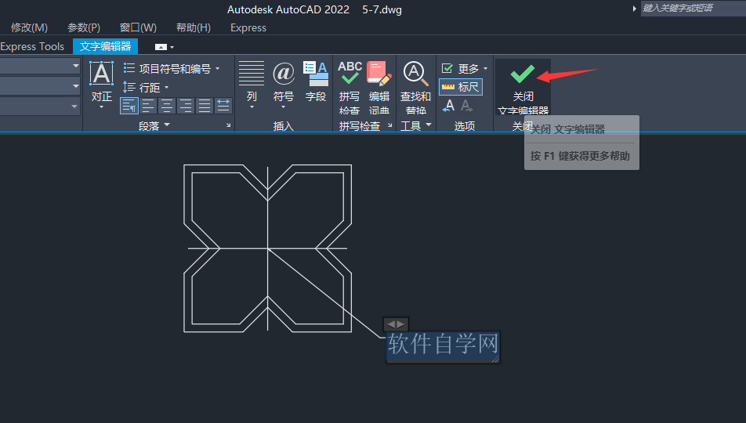
Task: Click 关闭文字编辑器 green checkmark
Action: click(x=523, y=88)
